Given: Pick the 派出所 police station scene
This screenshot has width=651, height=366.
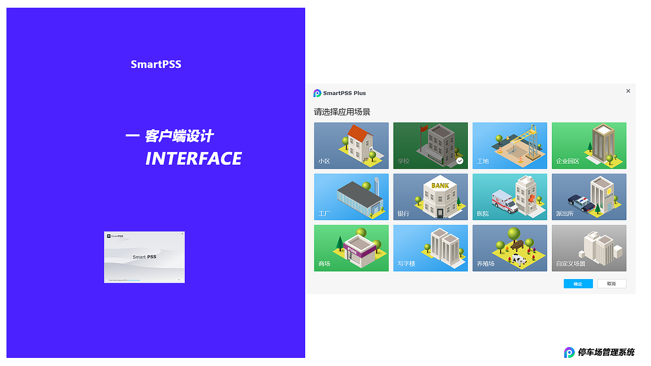Looking at the screenshot, I should tap(589, 197).
